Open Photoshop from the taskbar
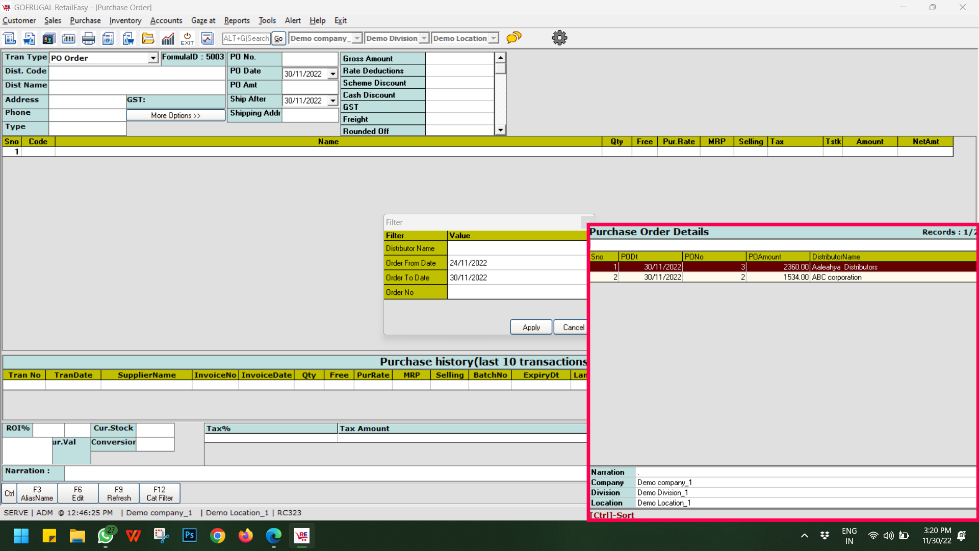This screenshot has width=979, height=551. click(189, 535)
